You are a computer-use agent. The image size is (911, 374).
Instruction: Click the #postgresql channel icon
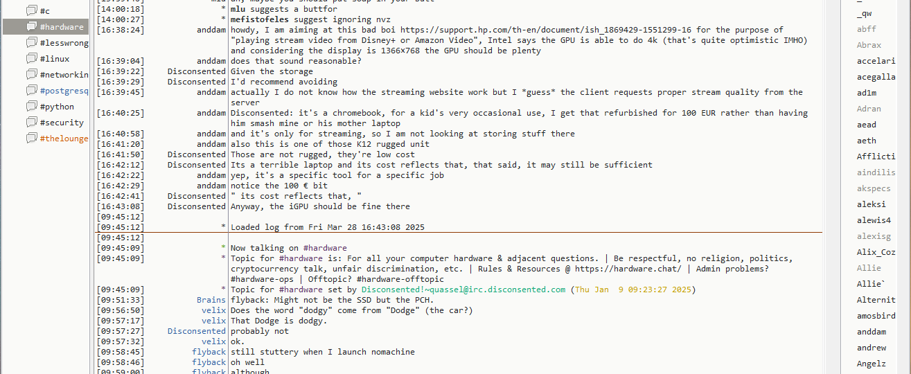click(31, 90)
